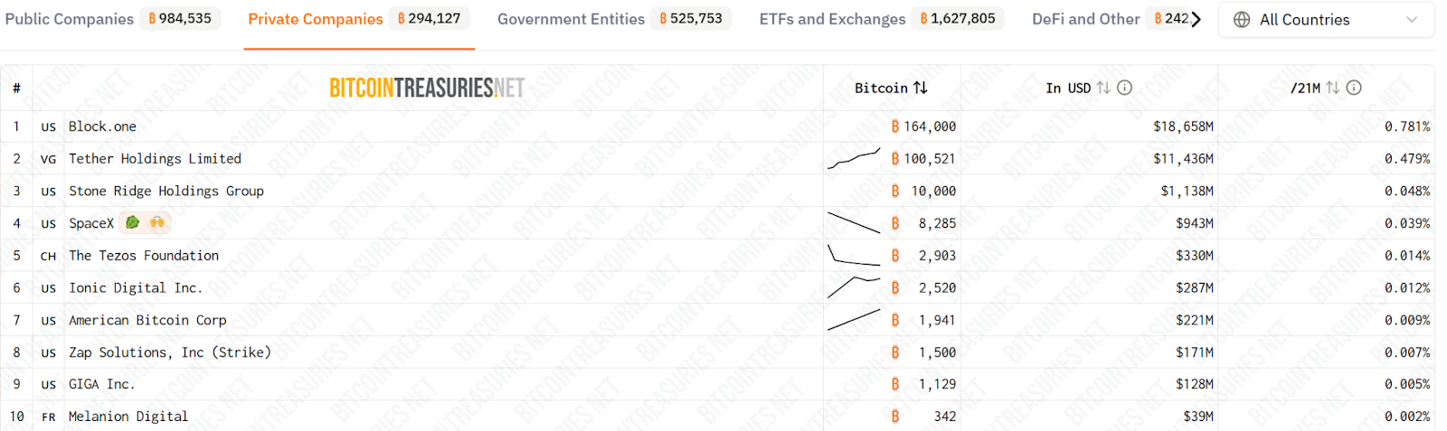The width and height of the screenshot is (1447, 431).
Task: Expand country list using the chevron-down arrow
Action: coord(1412,20)
